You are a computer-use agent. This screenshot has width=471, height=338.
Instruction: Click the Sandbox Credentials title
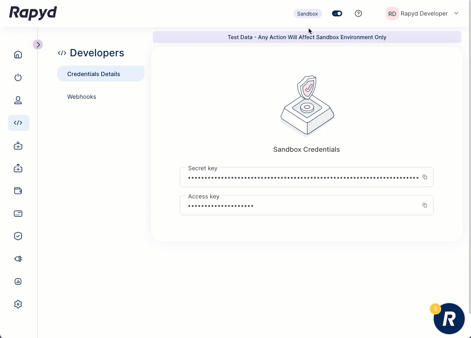(x=306, y=150)
